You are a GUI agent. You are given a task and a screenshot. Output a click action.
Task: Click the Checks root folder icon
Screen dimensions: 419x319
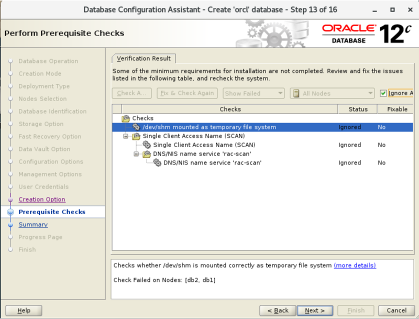[x=126, y=118]
